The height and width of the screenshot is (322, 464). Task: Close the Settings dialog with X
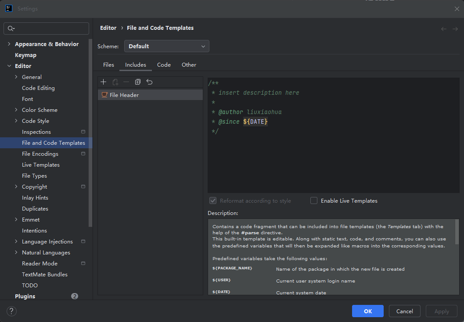coord(457,9)
